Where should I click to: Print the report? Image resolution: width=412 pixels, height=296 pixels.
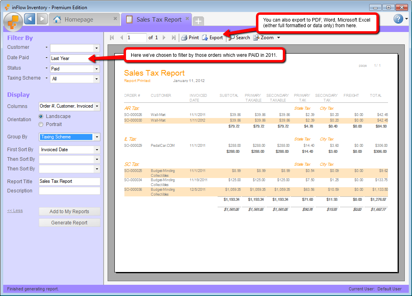point(190,38)
